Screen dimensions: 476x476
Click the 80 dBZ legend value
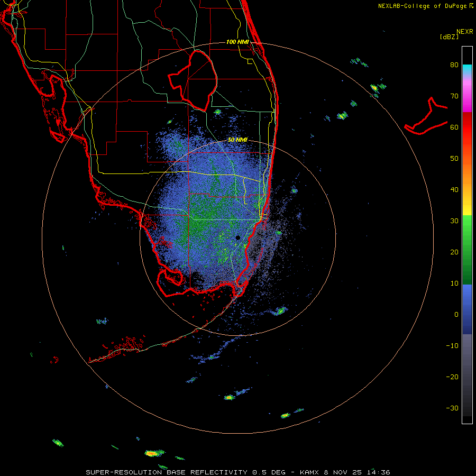tap(454, 65)
